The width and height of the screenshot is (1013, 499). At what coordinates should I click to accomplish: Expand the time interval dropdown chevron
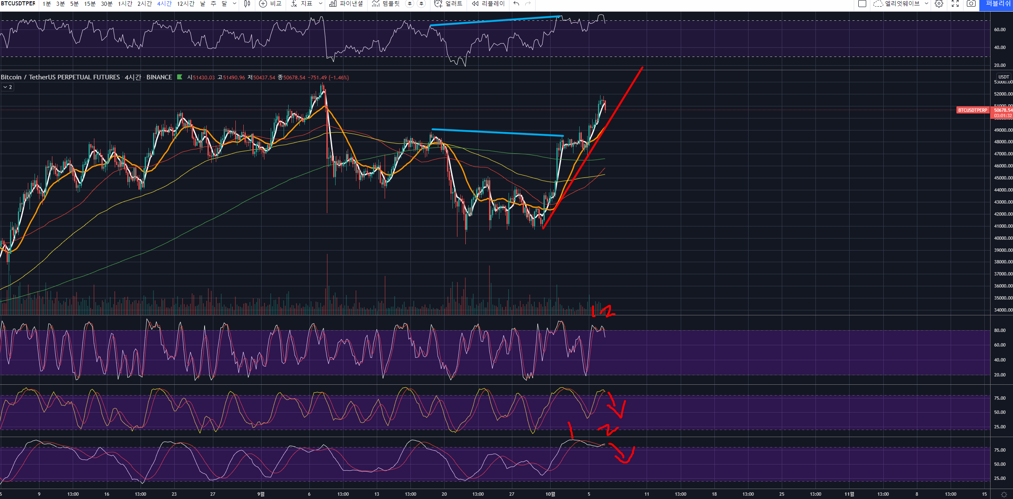tap(235, 4)
